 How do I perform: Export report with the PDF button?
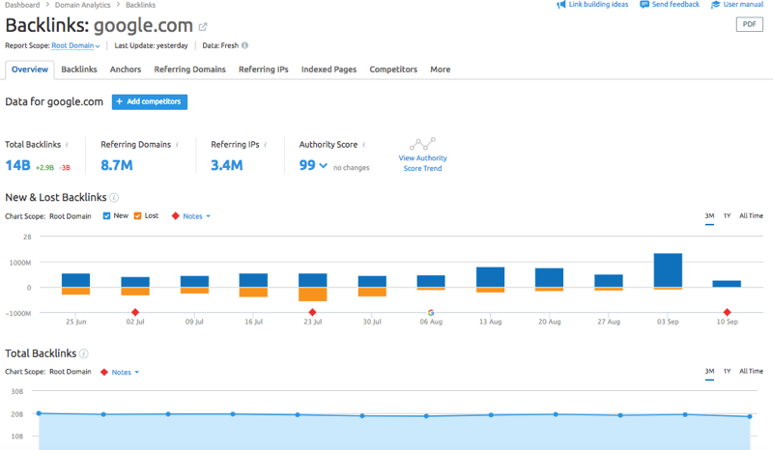click(x=749, y=25)
